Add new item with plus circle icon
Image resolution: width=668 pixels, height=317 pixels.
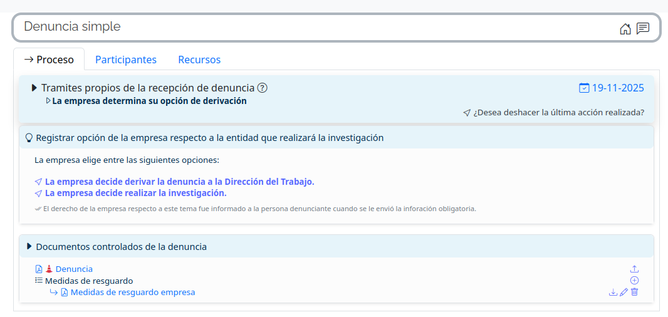[x=634, y=281]
